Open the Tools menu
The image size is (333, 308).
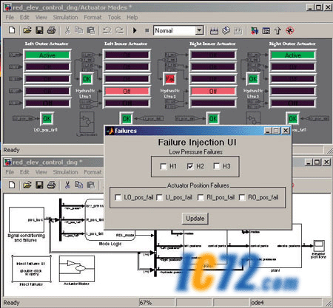click(x=114, y=18)
